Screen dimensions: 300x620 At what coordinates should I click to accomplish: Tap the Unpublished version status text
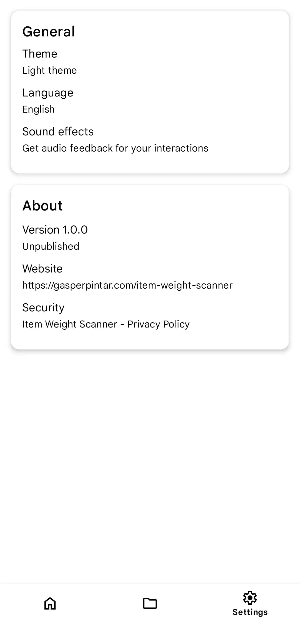click(51, 246)
